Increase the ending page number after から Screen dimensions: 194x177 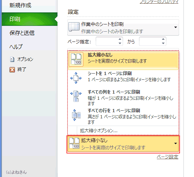(163, 39)
